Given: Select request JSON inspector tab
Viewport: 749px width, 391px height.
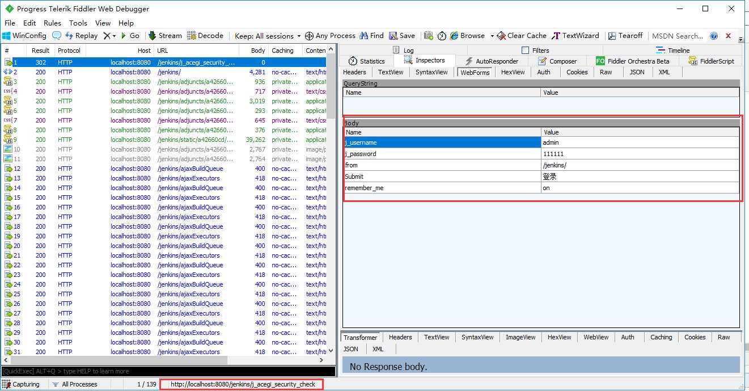Looking at the screenshot, I should (x=637, y=72).
